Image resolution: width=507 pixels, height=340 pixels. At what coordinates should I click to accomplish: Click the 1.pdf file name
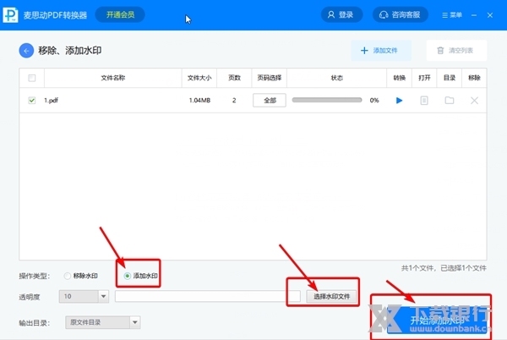coord(51,101)
